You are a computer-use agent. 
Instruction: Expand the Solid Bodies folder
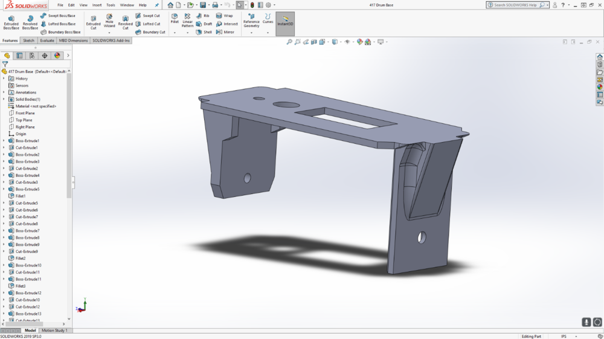coord(4,99)
